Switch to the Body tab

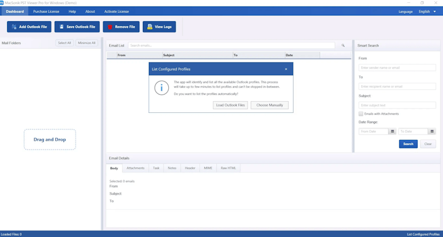coord(114,168)
